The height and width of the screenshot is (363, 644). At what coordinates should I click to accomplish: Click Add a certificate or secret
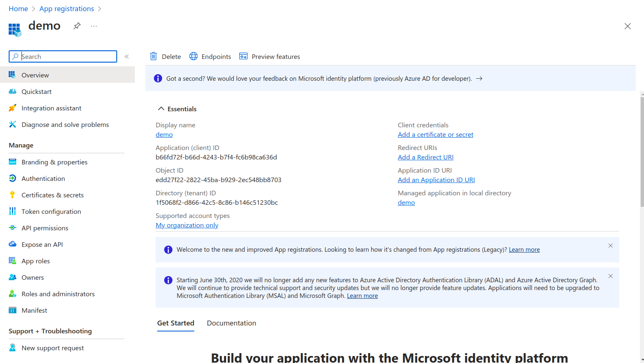(435, 134)
